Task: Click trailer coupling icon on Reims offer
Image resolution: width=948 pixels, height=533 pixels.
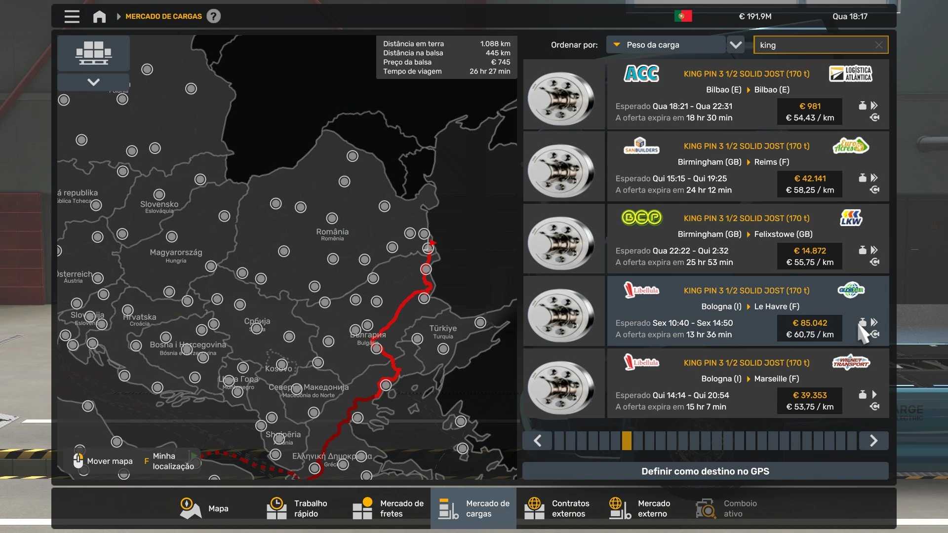Action: [x=874, y=190]
